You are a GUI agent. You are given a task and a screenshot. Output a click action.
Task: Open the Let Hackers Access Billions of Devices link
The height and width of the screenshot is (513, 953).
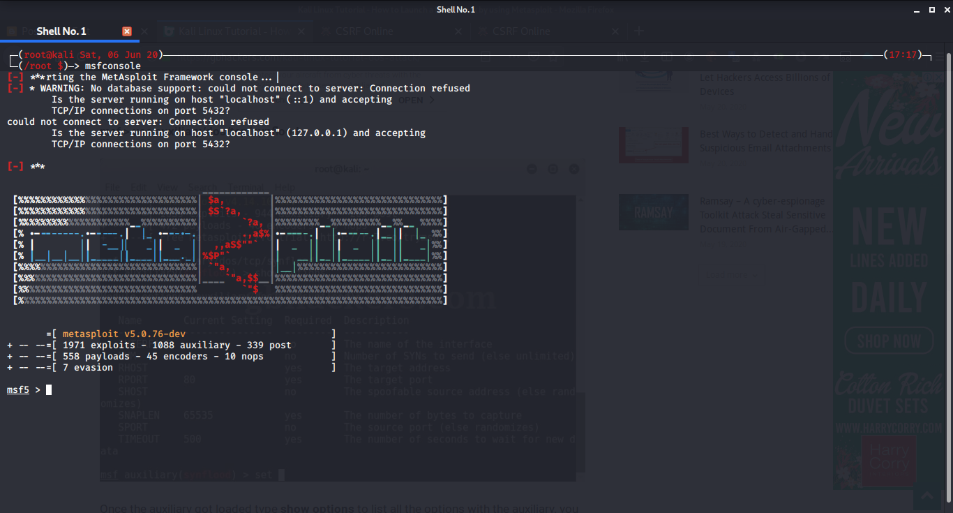point(765,84)
